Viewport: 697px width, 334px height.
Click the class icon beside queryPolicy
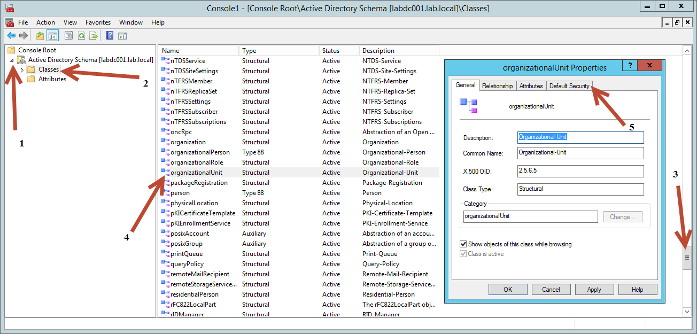point(165,264)
